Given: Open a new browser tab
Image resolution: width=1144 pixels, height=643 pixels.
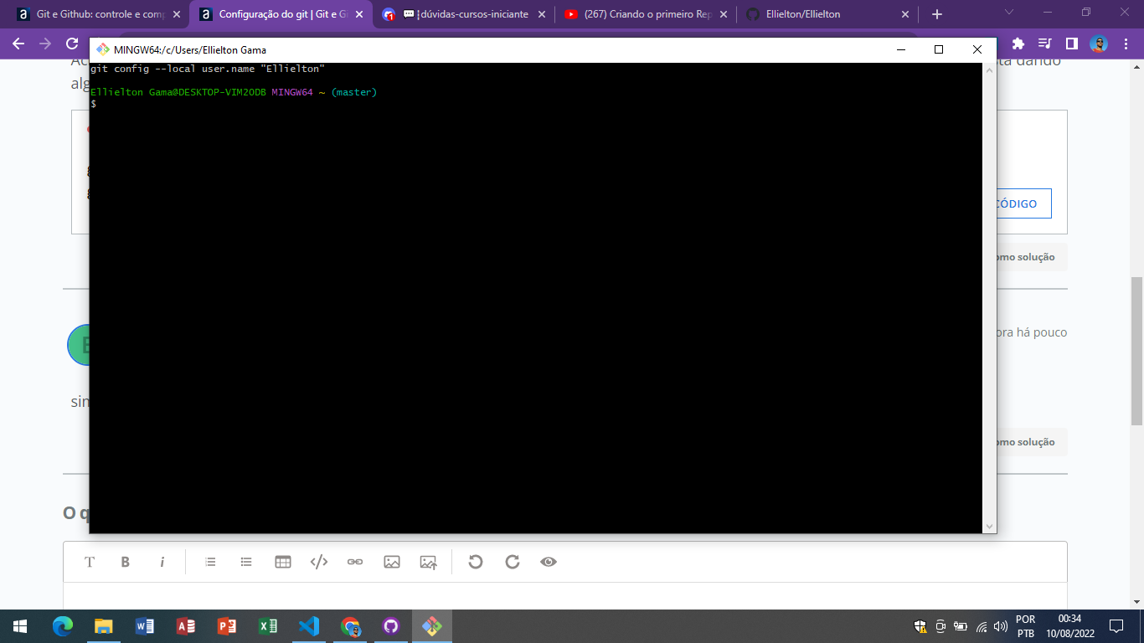Looking at the screenshot, I should pos(937,14).
